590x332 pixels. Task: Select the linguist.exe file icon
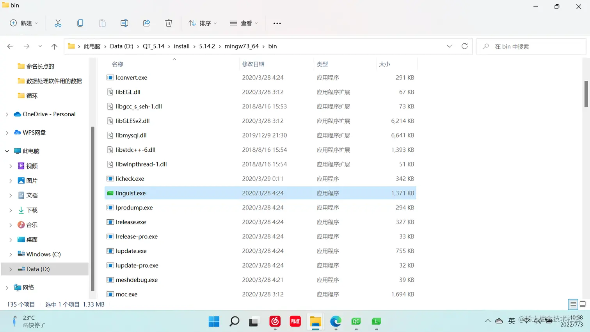[x=110, y=193]
